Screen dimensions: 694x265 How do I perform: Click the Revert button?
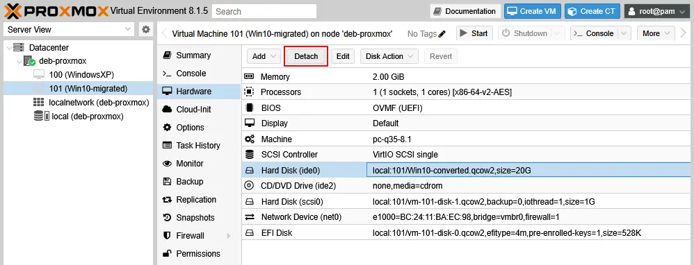441,56
